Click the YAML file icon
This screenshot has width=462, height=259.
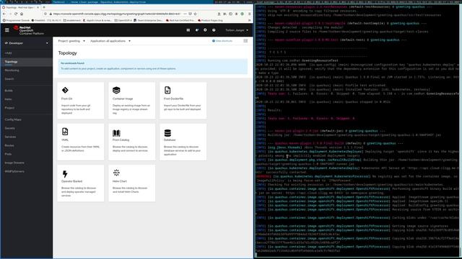tap(65, 131)
